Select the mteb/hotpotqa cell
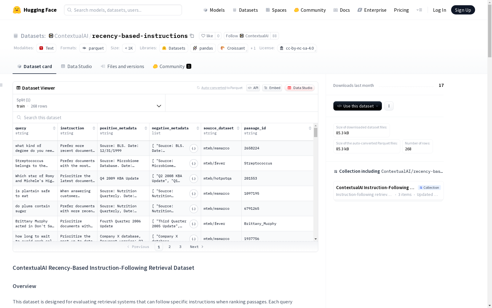Image resolution: width=492 pixels, height=308 pixels. [221, 178]
